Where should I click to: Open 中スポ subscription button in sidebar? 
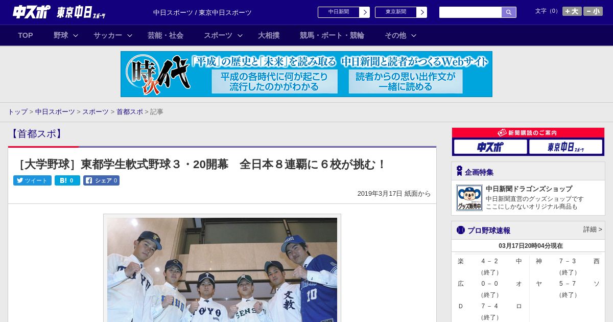[490, 147]
